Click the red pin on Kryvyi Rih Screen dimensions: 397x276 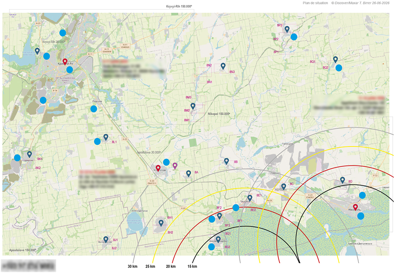pos(65,62)
